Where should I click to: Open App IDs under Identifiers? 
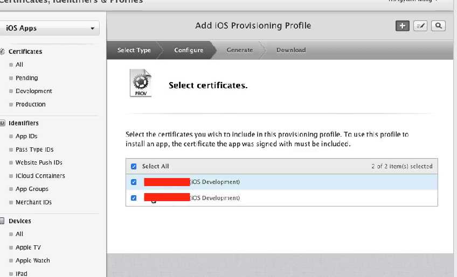point(26,137)
